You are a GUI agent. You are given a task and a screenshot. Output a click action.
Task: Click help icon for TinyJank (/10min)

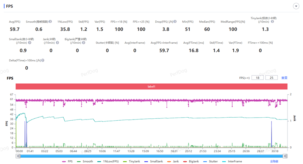pos(273,21)
